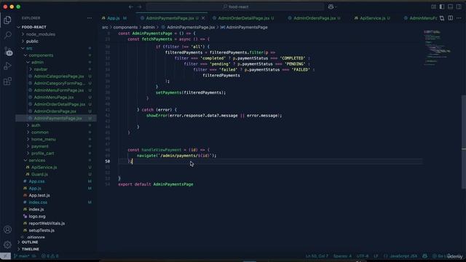
Task: Click JavaScript JSX language mode
Action: 403,255
